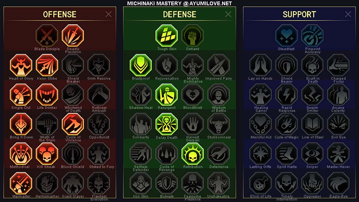This screenshot has width=359, height=202.
Task: Choose the Pinpoint Accuracy mastery
Action: pos(312,36)
